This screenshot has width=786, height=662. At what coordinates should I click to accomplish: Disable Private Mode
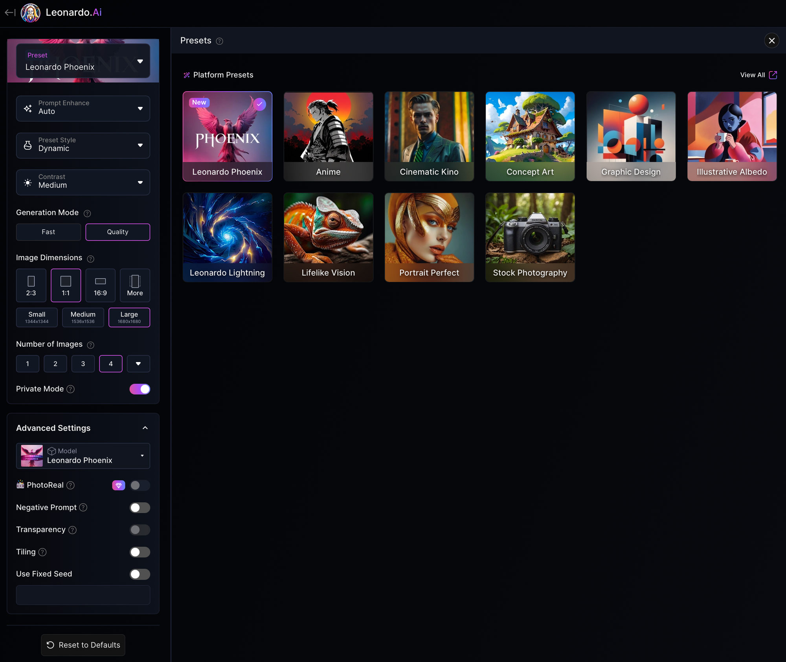[140, 389]
